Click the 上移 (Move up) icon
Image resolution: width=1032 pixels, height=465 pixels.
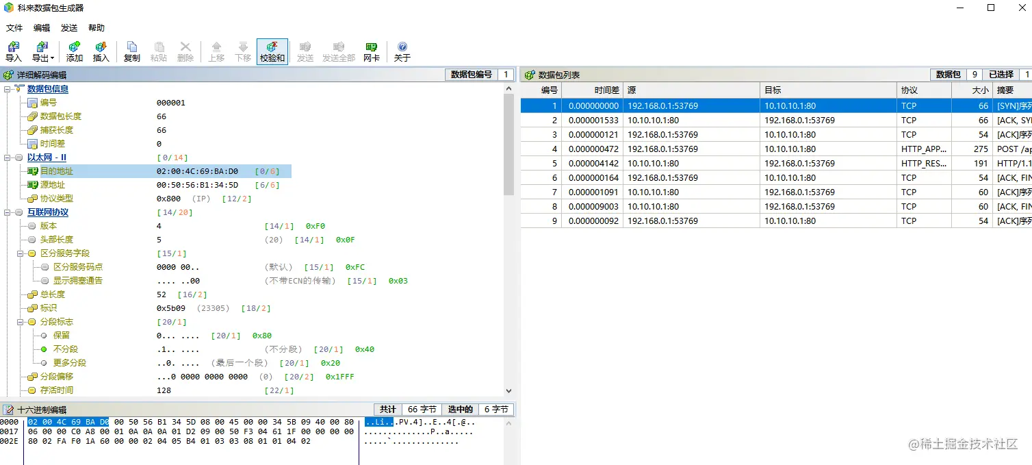point(216,47)
